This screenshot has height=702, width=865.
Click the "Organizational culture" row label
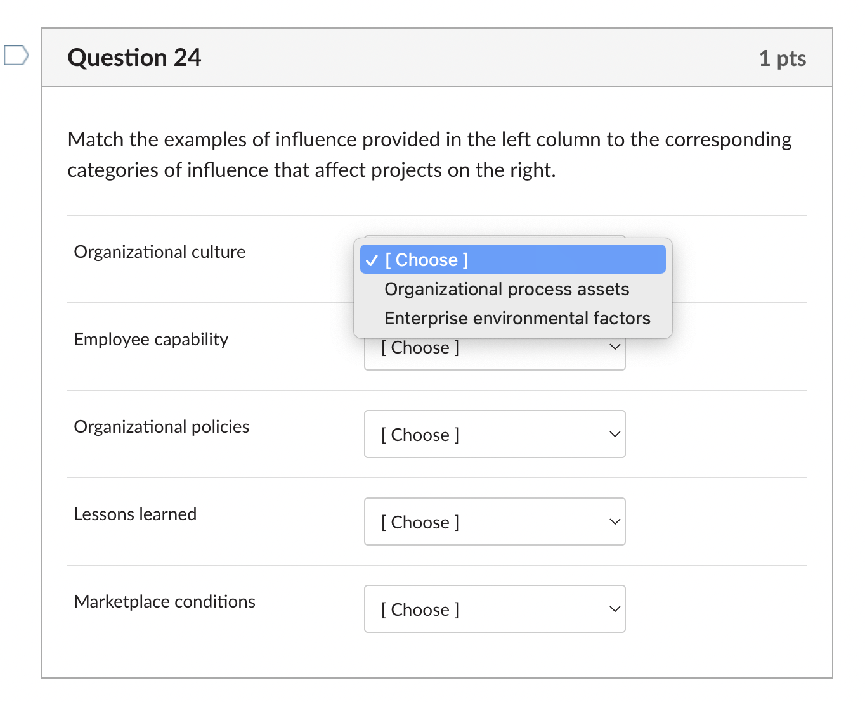pos(160,252)
